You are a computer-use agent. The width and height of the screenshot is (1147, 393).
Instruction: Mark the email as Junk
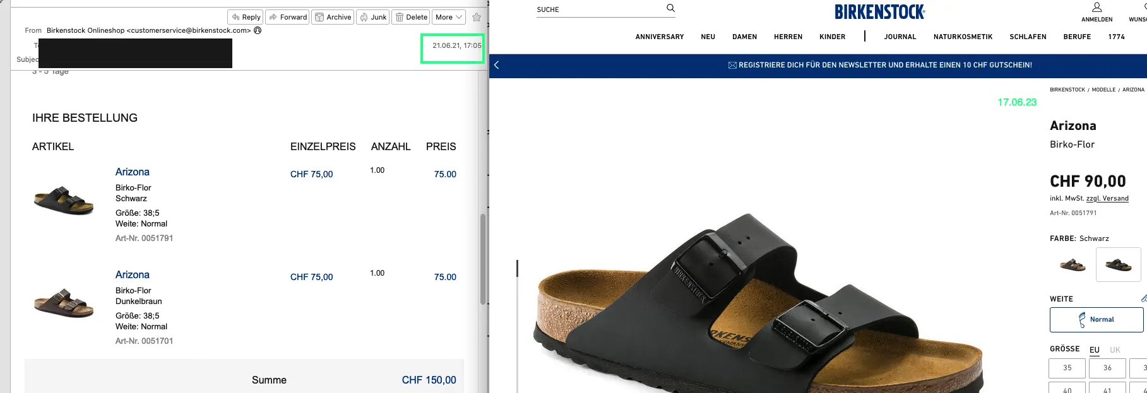[x=373, y=17]
